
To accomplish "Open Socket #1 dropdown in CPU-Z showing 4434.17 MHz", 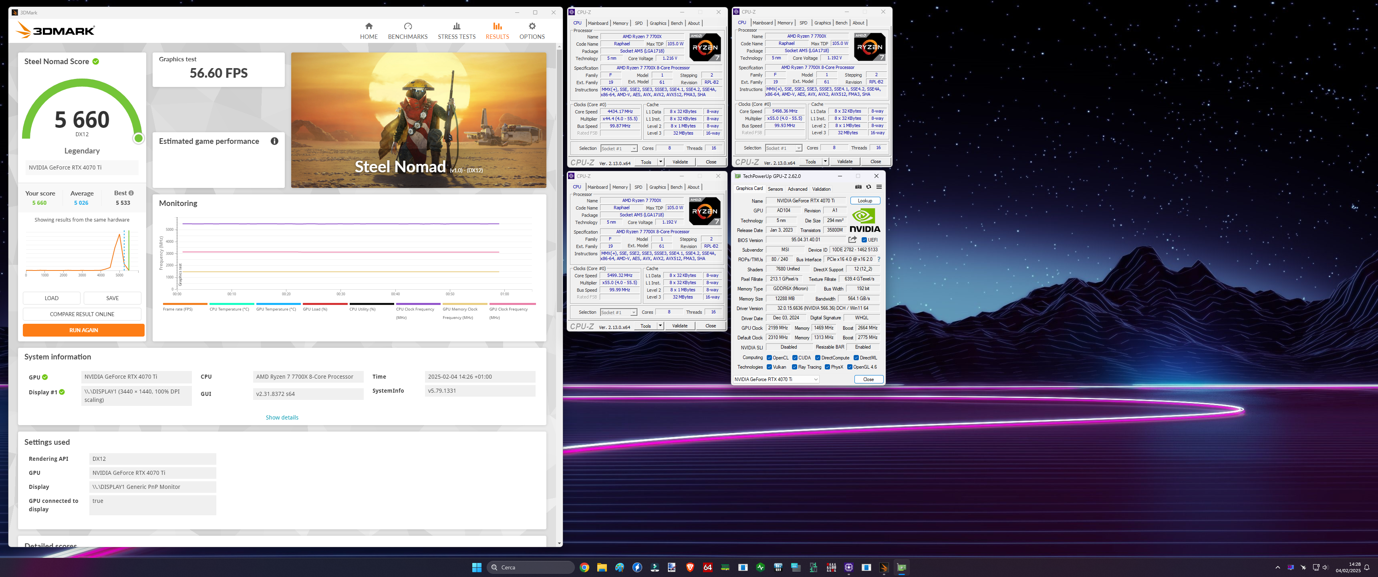I will point(618,149).
